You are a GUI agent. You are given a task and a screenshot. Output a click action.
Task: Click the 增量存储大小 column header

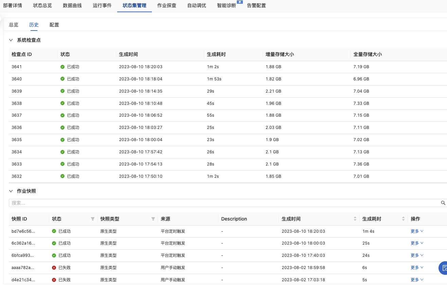280,54
